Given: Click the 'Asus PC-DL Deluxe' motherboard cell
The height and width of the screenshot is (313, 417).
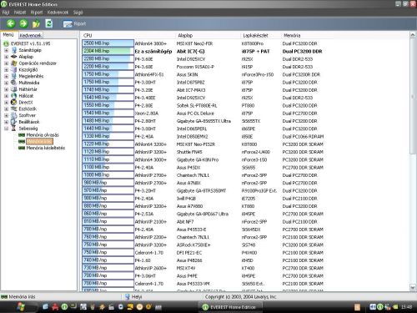Looking at the screenshot, I should [x=196, y=114].
